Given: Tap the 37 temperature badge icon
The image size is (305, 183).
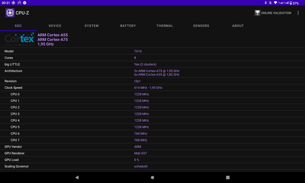Looking at the screenshot, I should (19, 3).
